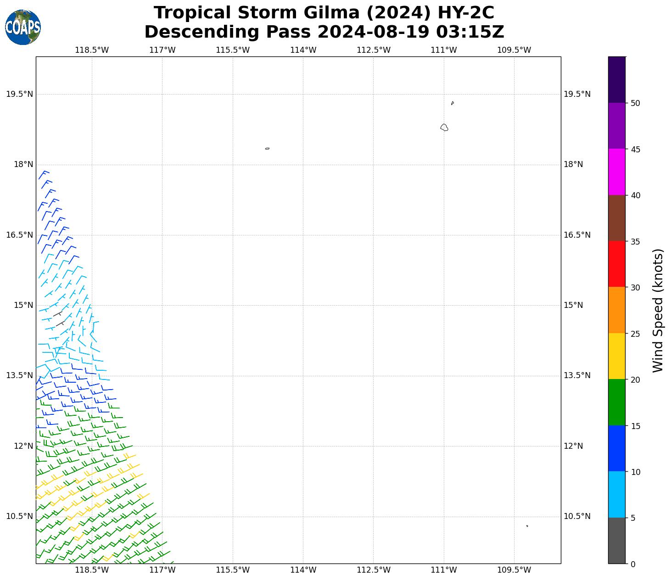The image size is (671, 580).
Task: Click the Wind Speed (knots) axis label
Action: (x=658, y=310)
